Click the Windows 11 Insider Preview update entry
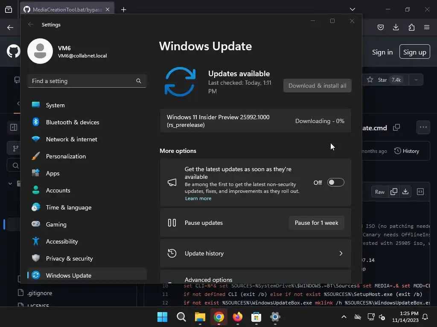Image resolution: width=437 pixels, height=327 pixels. [255, 121]
